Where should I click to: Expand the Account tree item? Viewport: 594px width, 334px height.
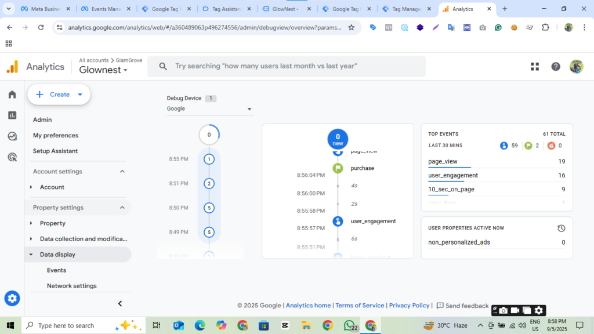(x=31, y=187)
